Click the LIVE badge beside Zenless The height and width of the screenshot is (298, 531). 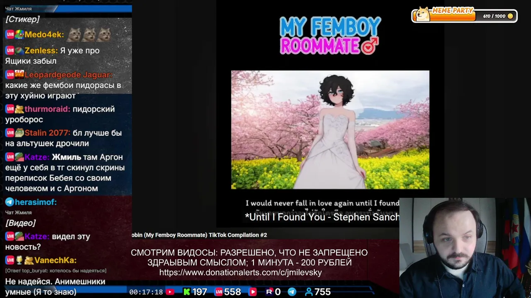[x=10, y=50]
